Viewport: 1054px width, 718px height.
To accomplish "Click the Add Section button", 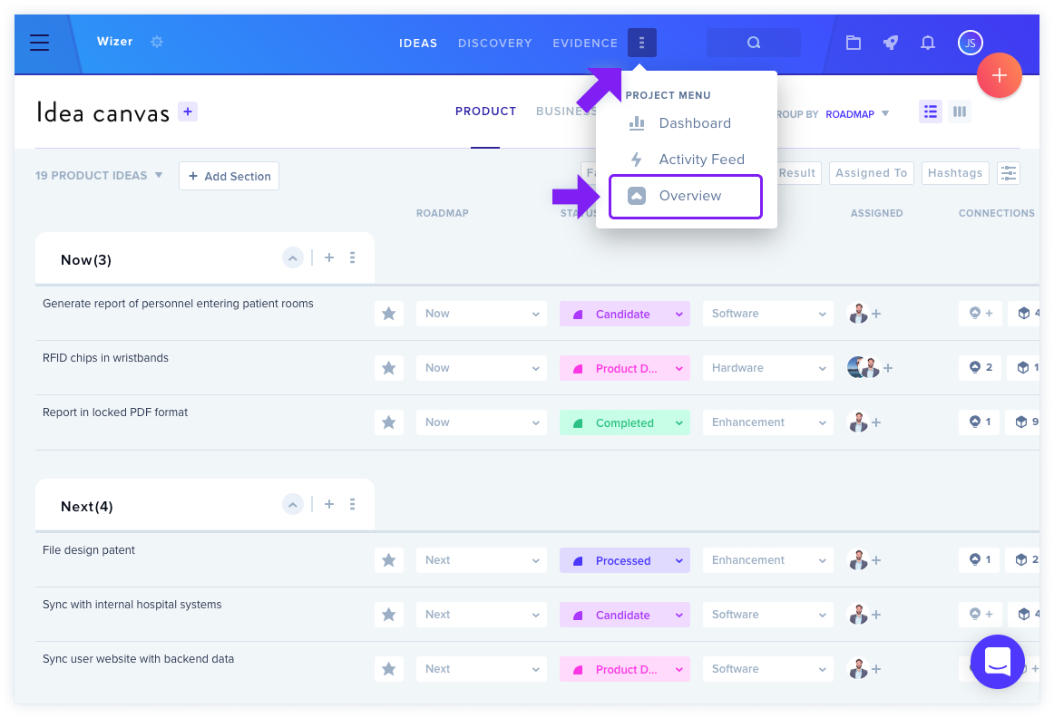I will (229, 176).
